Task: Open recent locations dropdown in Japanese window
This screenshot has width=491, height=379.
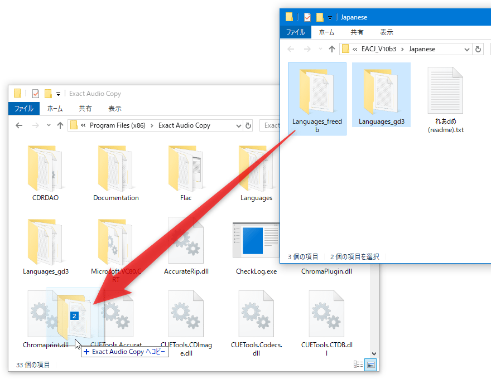Action: pos(320,49)
